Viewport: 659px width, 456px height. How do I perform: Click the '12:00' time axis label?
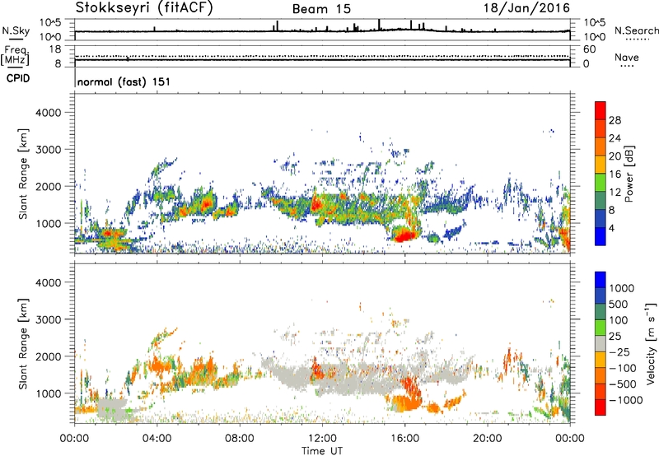pos(322,439)
